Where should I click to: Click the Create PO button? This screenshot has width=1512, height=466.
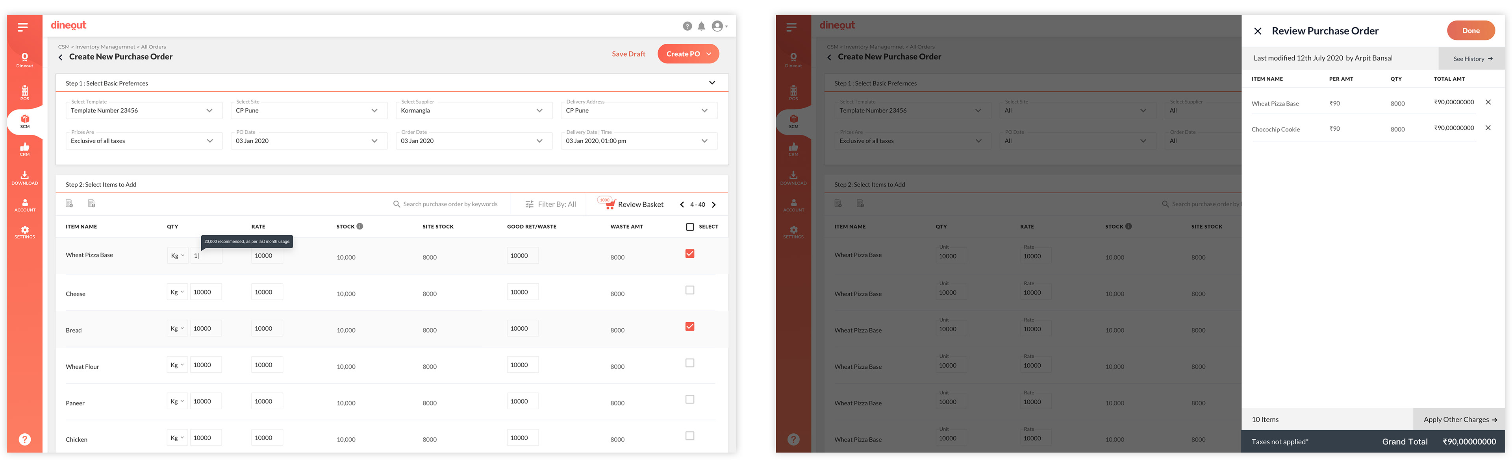point(688,54)
